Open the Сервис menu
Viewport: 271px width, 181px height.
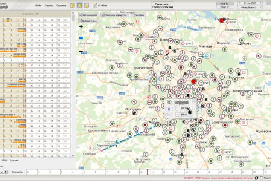pos(49,6)
